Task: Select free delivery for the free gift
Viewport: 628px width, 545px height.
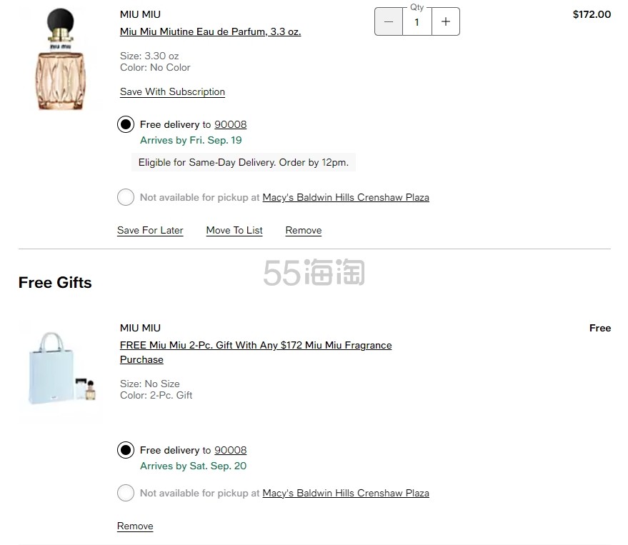Action: 126,450
